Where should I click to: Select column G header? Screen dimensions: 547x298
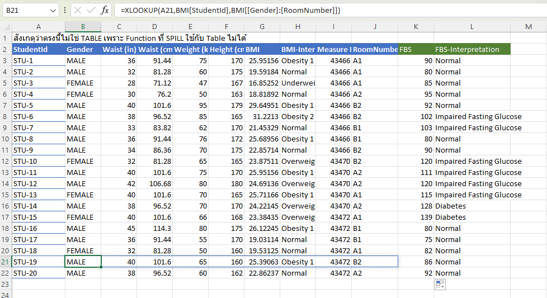(262, 27)
